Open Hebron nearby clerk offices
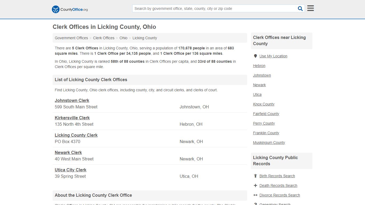This screenshot has width=365, height=205. (259, 66)
